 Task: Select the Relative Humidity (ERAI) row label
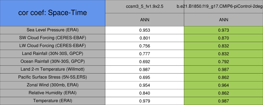(x=52, y=93)
